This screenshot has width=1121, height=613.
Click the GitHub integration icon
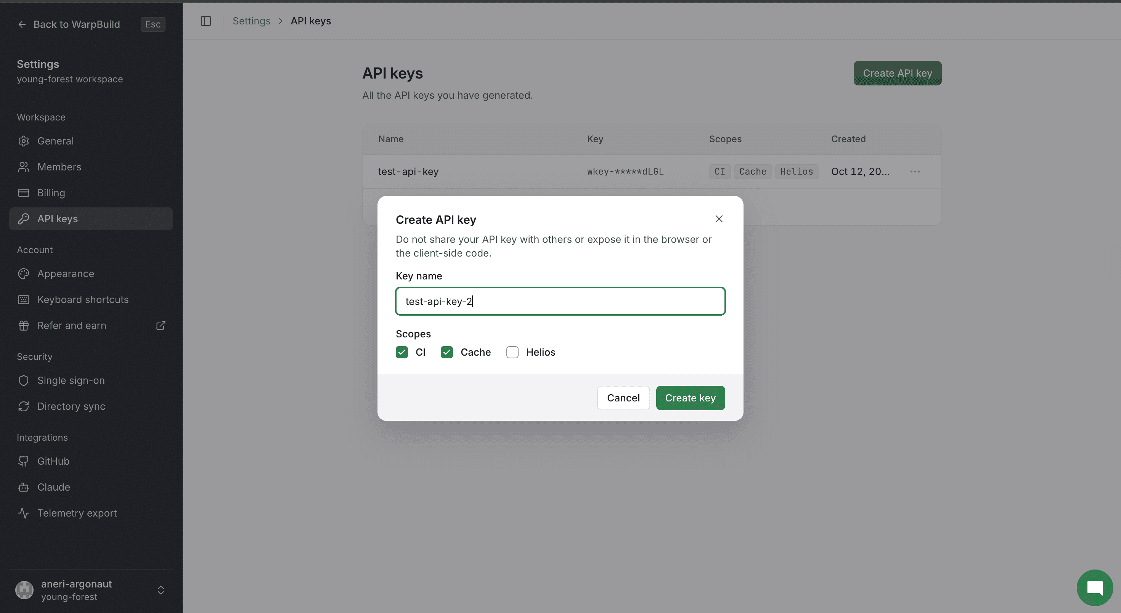pos(24,461)
